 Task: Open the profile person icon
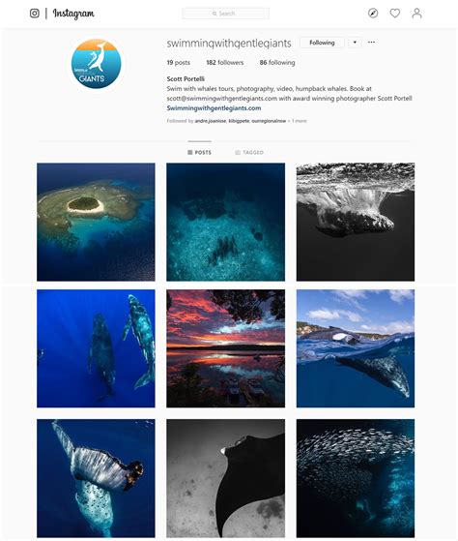point(416,14)
